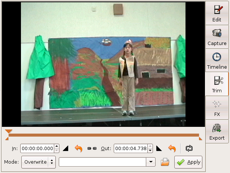Image resolution: width=230 pixels, height=173 pixels.
Task: Set In point to current position
Action: [66, 148]
